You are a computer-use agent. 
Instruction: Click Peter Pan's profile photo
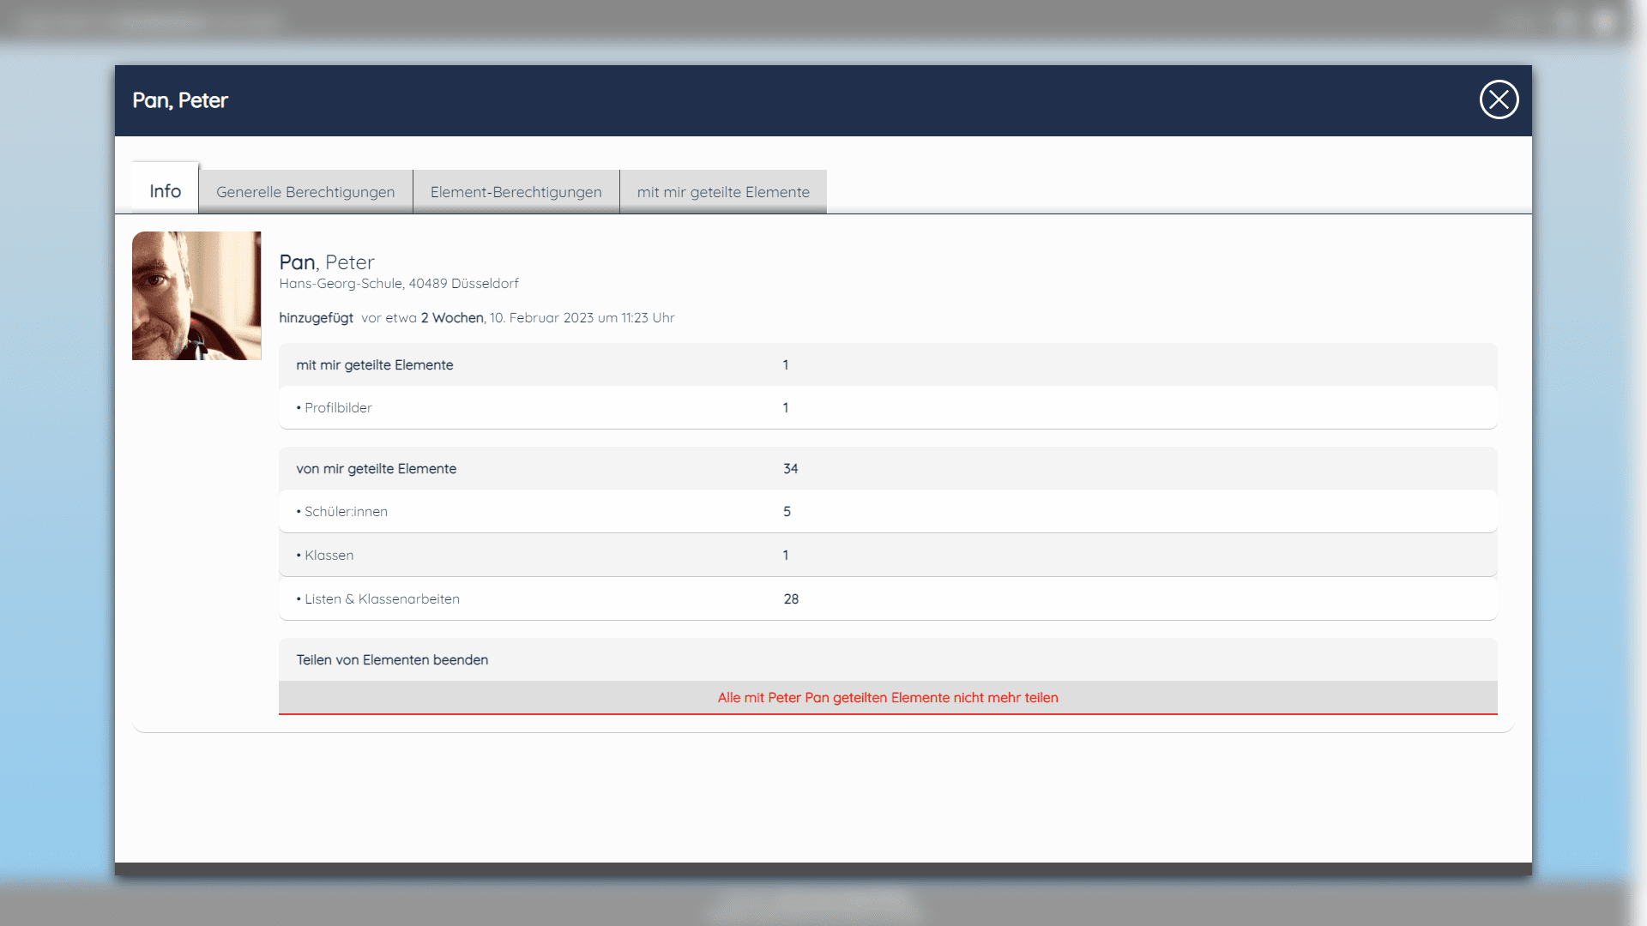click(x=196, y=296)
